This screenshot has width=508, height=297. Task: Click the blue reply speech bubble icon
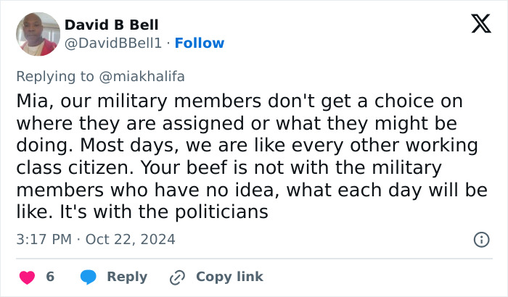(x=88, y=277)
